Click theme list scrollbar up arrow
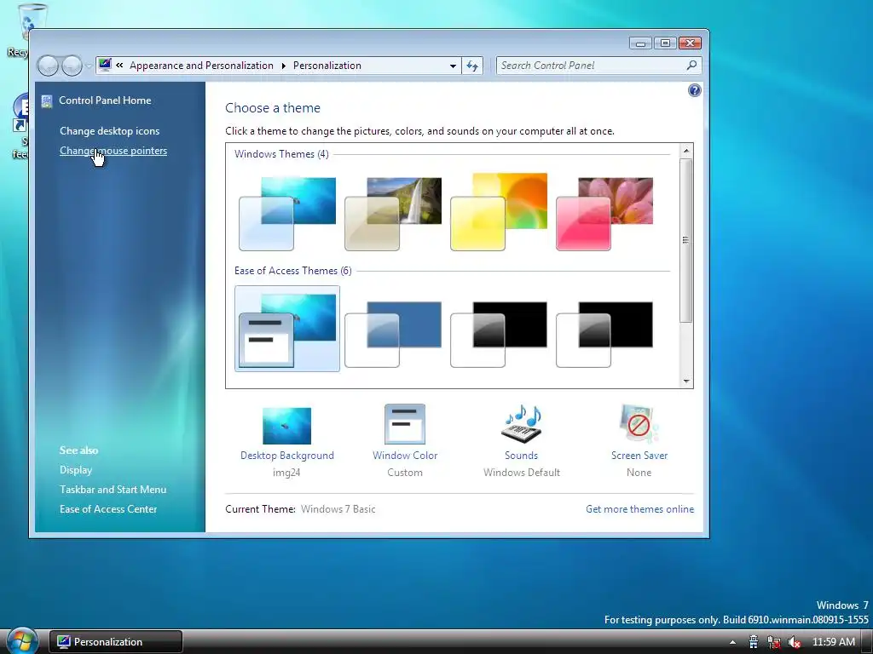This screenshot has height=654, width=873. click(686, 151)
